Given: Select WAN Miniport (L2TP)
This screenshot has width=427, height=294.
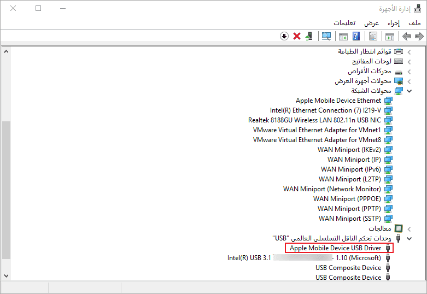Looking at the screenshot, I should click(x=350, y=179).
